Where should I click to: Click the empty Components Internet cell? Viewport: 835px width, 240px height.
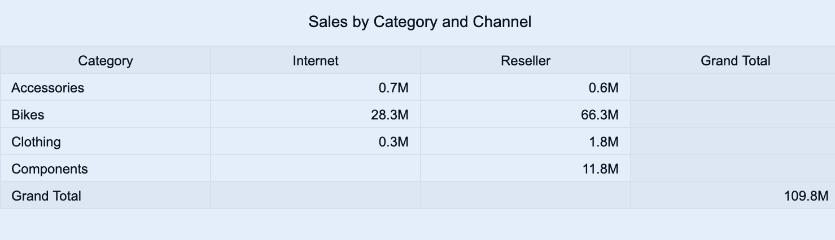316,169
